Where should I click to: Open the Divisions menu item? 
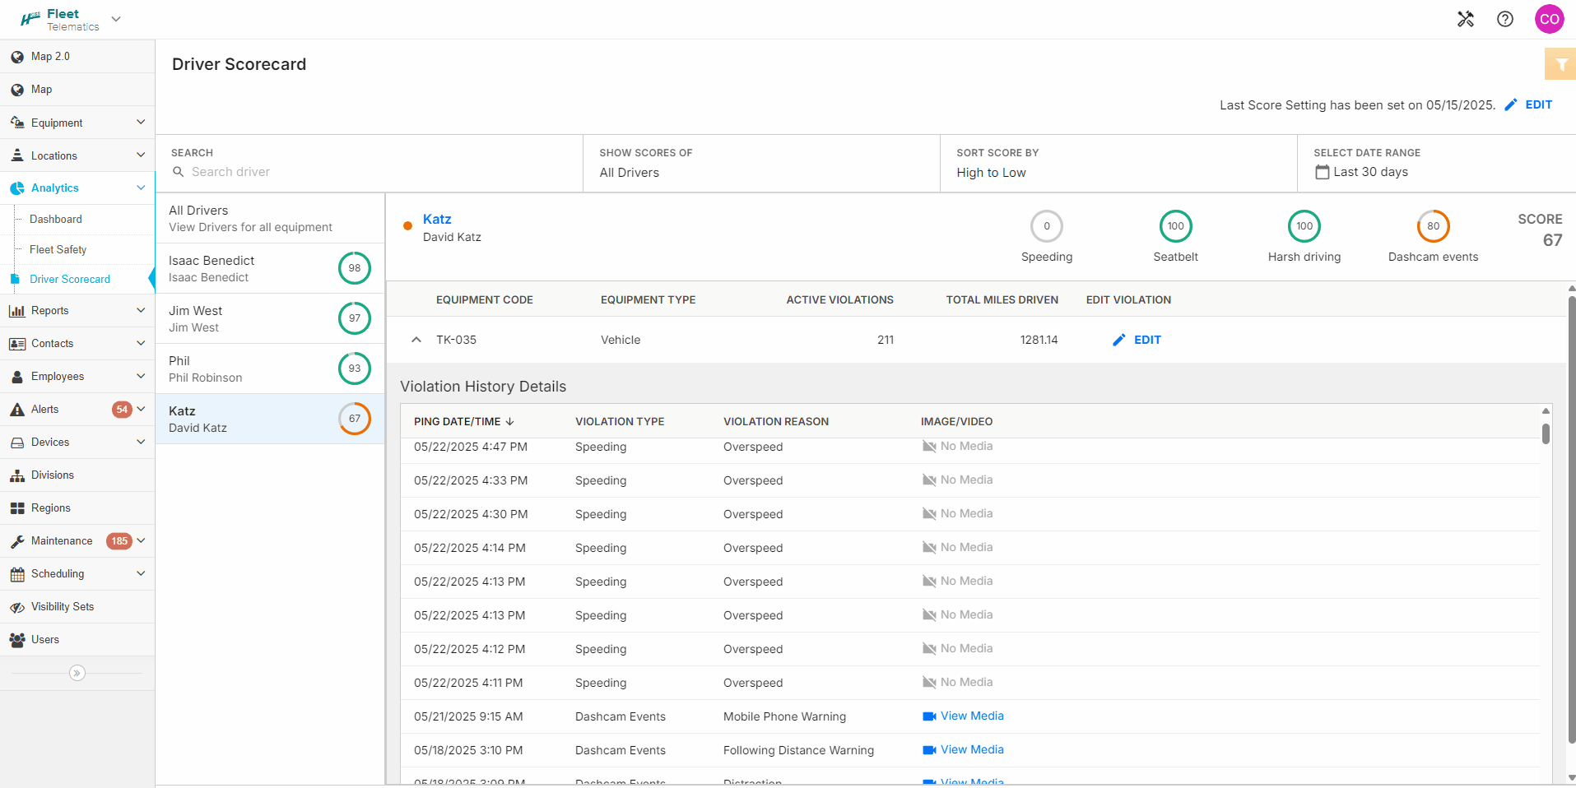coord(77,475)
